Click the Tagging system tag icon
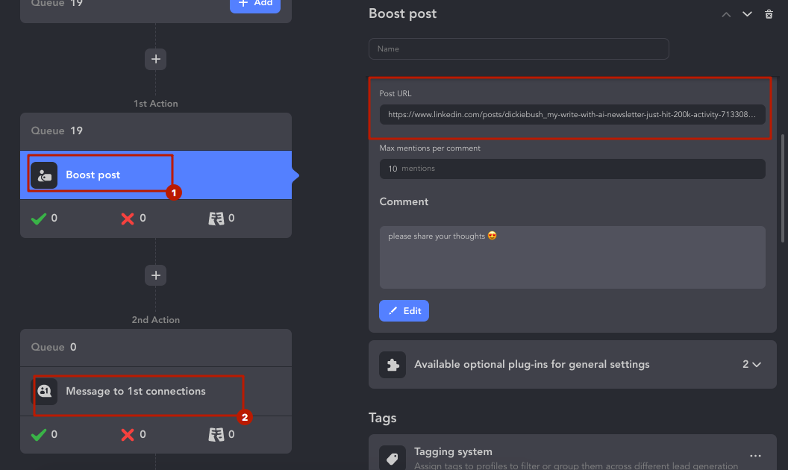 point(393,458)
